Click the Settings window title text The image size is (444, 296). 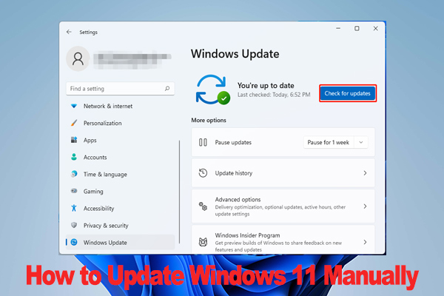88,33
